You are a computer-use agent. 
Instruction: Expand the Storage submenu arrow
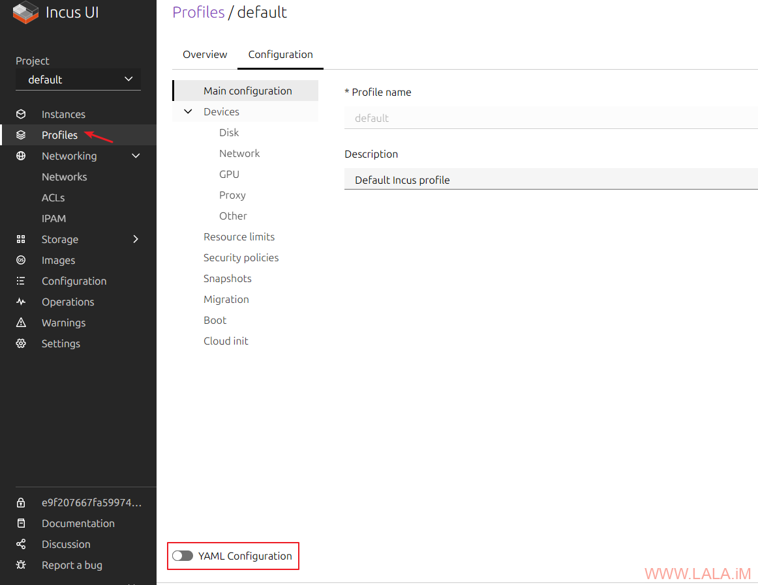click(x=136, y=239)
